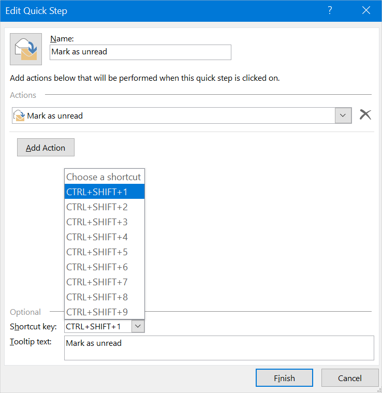Click the Add Action button
Viewport: 382px width, 393px height.
tap(46, 148)
